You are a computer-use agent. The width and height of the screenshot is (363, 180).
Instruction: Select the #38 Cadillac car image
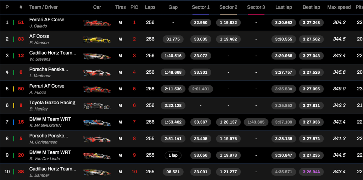point(97,172)
